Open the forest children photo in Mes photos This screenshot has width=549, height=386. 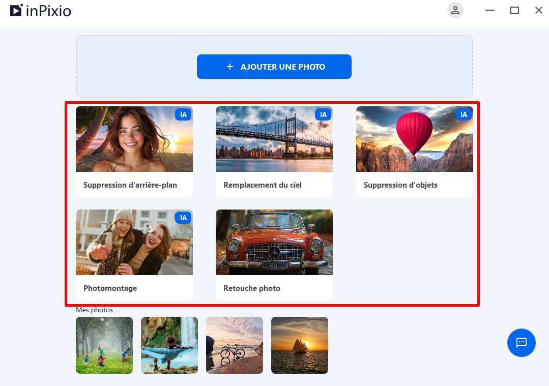(x=104, y=345)
